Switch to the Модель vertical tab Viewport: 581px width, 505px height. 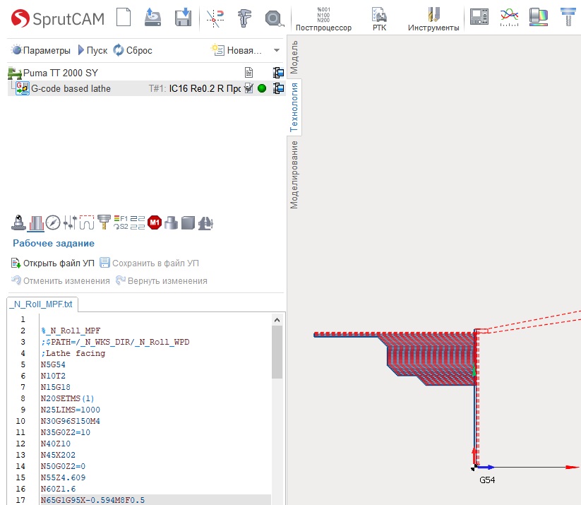(294, 57)
